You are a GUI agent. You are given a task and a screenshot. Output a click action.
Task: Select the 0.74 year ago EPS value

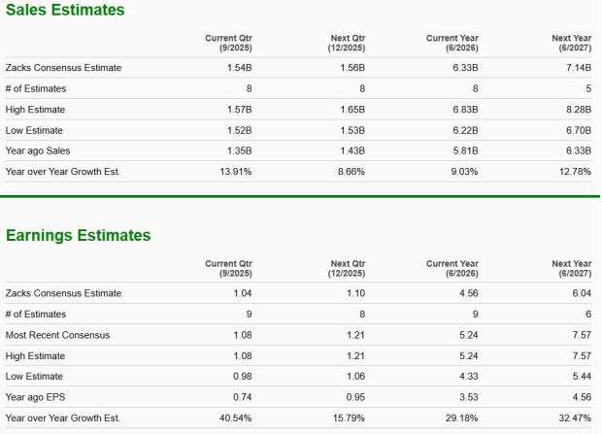(x=242, y=397)
